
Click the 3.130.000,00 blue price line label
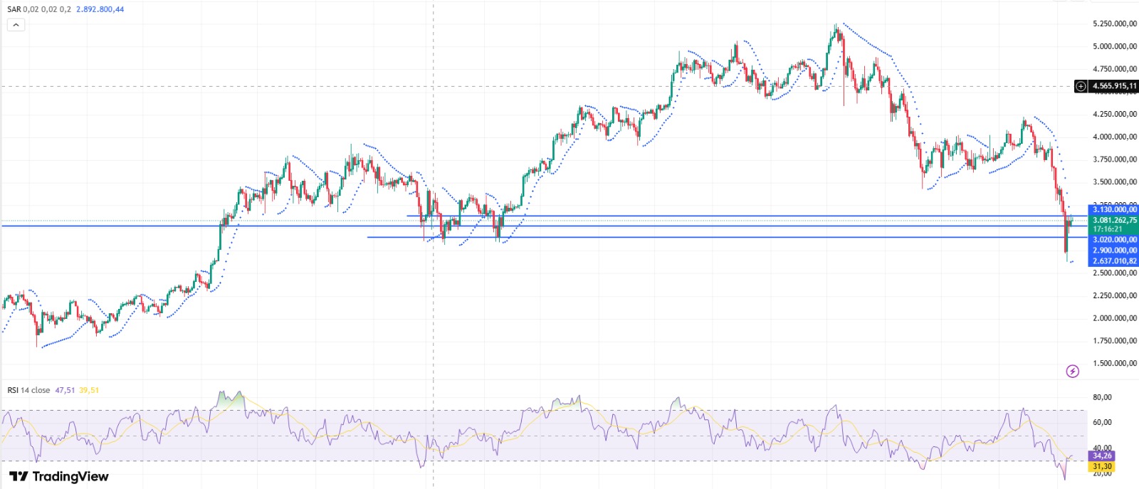click(1114, 210)
